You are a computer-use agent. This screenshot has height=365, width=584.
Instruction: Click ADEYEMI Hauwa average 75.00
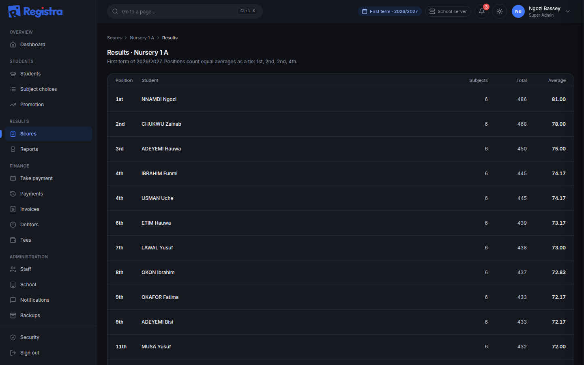point(559,149)
